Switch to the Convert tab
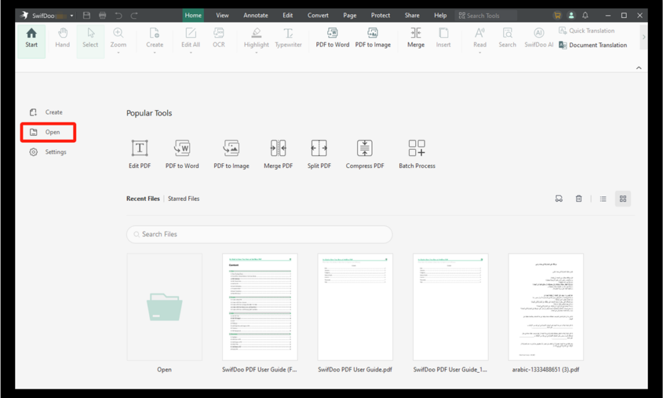The image size is (663, 398). pos(318,15)
